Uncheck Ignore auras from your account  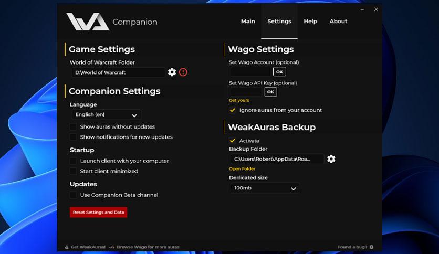(x=233, y=110)
